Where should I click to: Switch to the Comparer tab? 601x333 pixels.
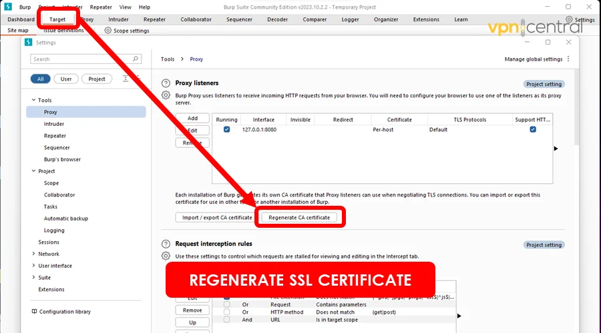point(315,19)
